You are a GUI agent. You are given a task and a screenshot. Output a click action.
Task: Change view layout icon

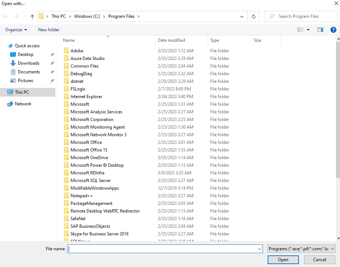pos(300,30)
